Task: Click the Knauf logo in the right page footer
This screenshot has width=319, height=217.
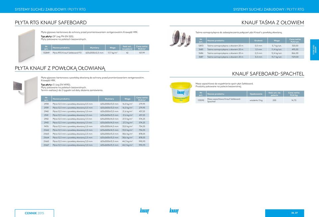Action: tap(174, 211)
